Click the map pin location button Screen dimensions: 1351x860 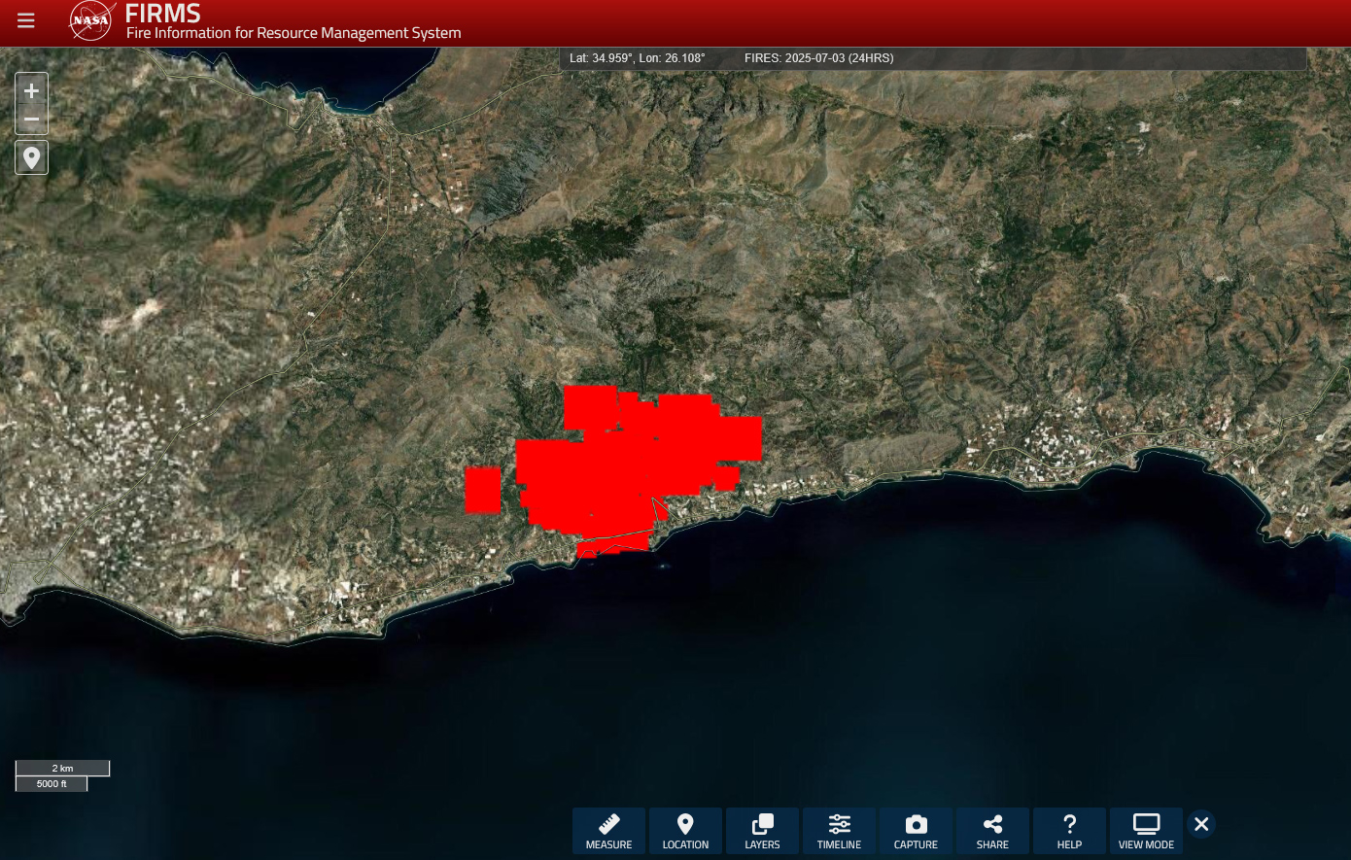tap(31, 157)
